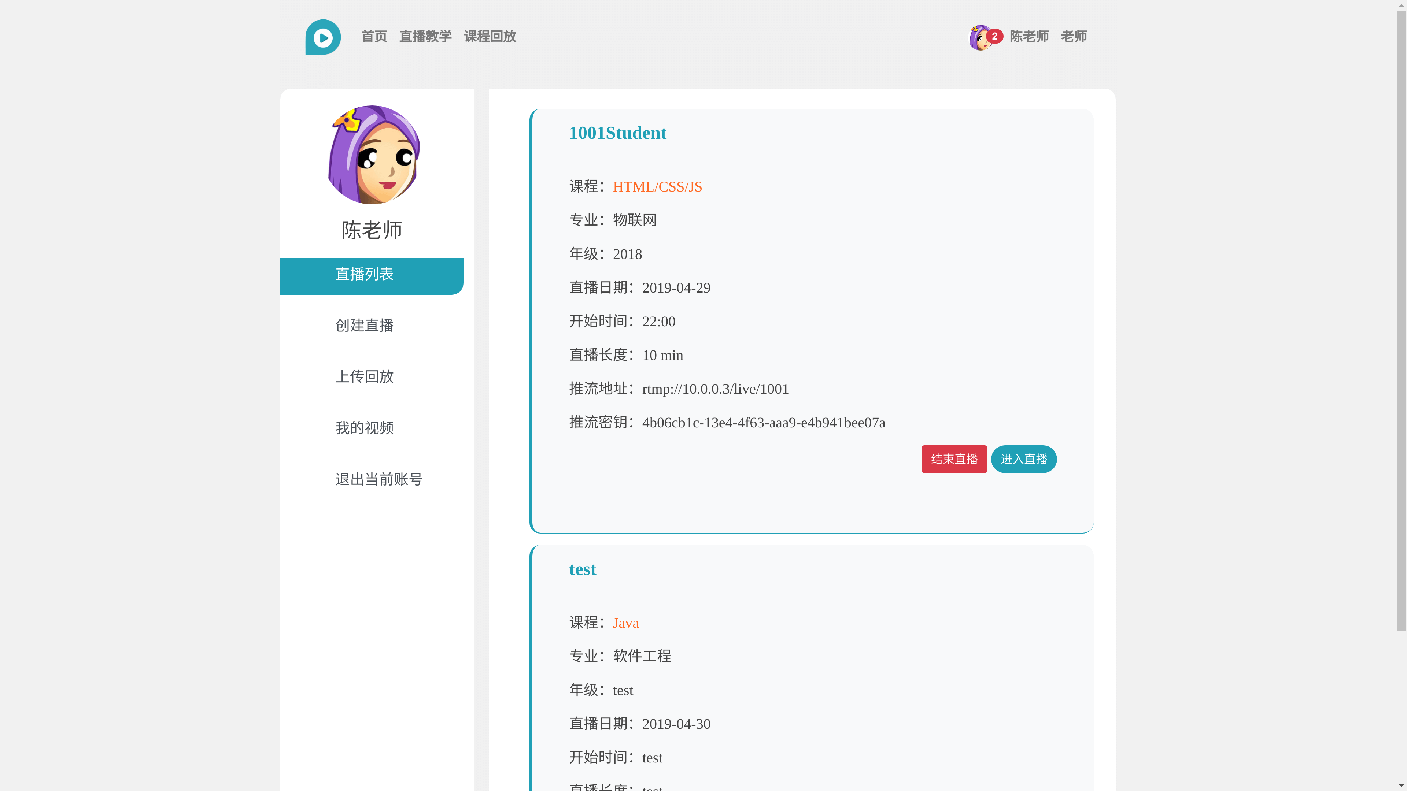Open 创建直播 from the sidebar
The height and width of the screenshot is (791, 1407).
click(364, 325)
